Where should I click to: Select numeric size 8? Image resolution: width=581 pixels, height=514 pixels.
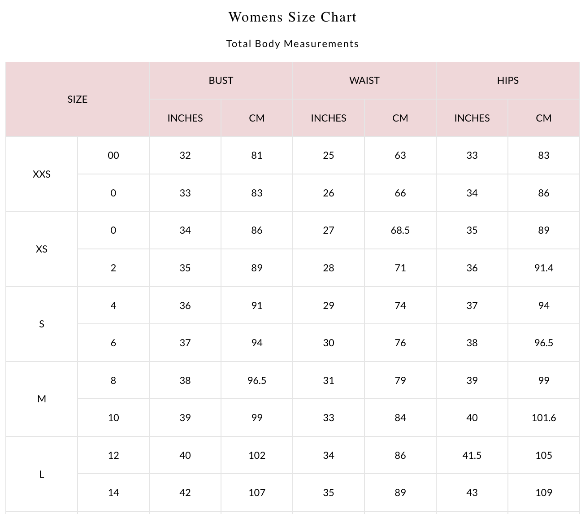click(x=113, y=380)
